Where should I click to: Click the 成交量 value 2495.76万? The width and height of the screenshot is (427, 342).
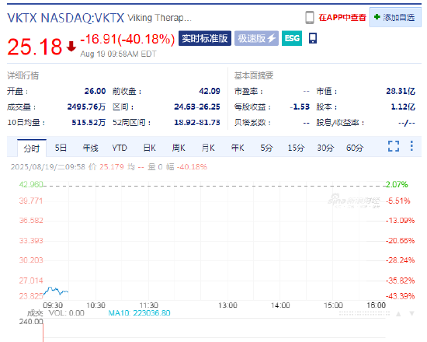pyautogui.click(x=86, y=107)
